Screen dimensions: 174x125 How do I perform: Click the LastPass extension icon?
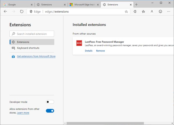[x=79, y=43]
